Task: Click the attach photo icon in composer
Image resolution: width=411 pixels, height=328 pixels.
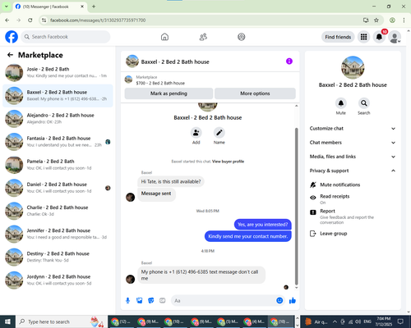Action: pos(140,301)
